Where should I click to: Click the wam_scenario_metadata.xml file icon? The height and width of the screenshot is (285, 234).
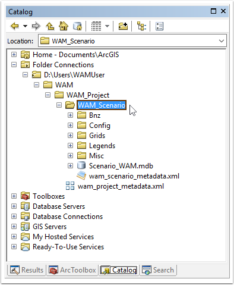[81, 176]
